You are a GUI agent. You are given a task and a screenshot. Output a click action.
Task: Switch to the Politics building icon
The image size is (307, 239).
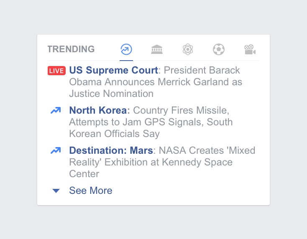pos(157,50)
